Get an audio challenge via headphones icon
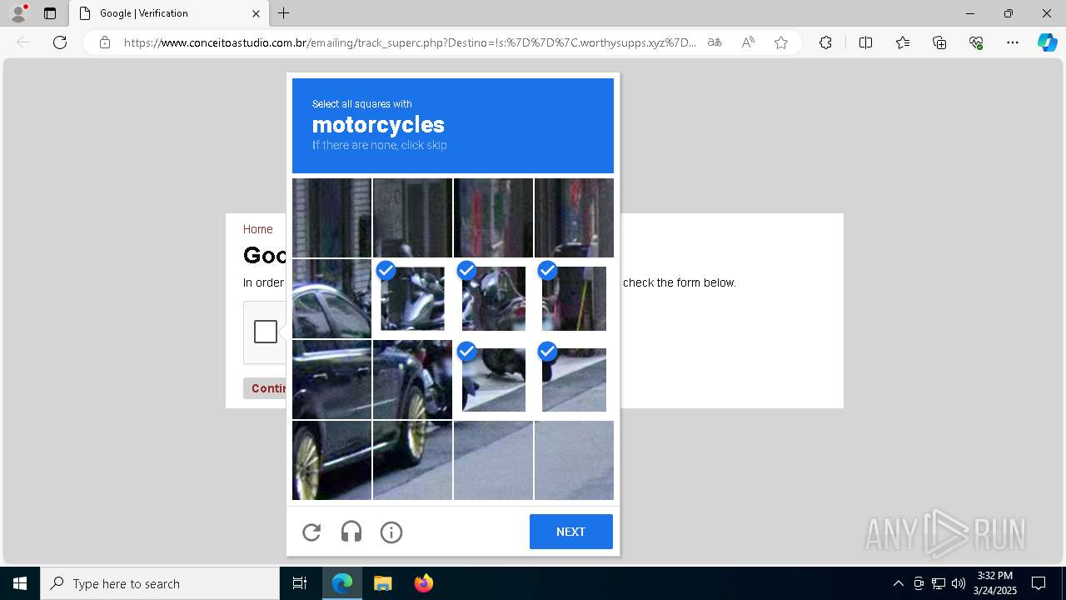1066x600 pixels. pyautogui.click(x=351, y=532)
